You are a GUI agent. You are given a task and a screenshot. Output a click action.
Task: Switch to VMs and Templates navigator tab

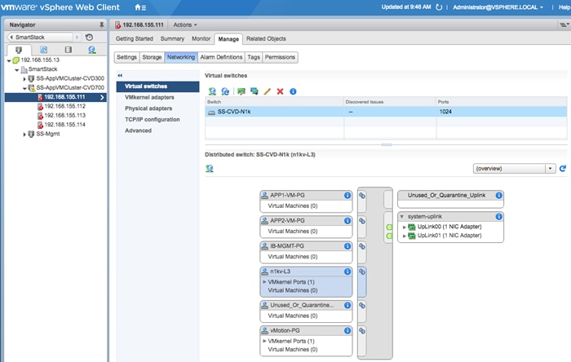pos(43,50)
